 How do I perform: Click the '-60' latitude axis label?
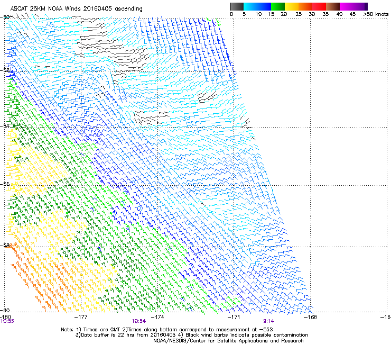5,310
